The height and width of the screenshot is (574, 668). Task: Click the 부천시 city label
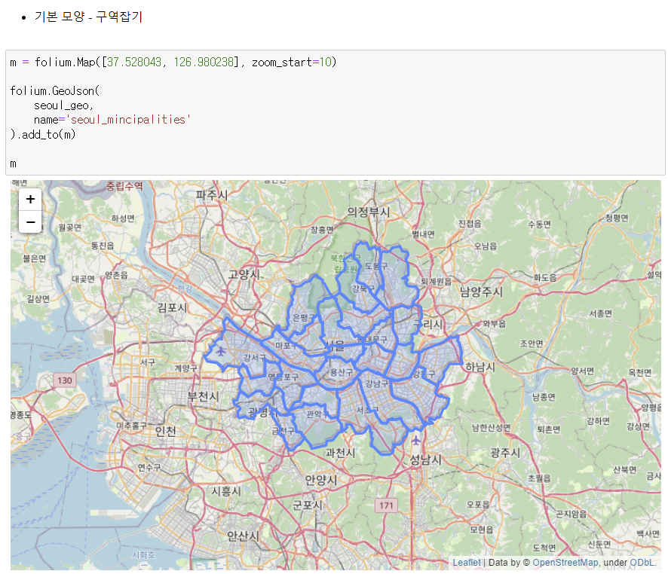click(x=204, y=396)
